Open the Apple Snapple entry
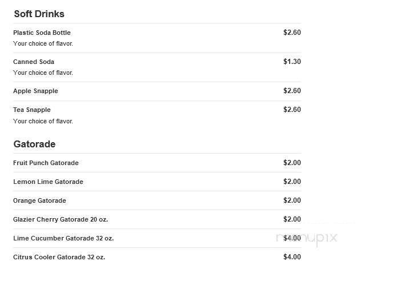The width and height of the screenshot is (409, 285). click(x=35, y=91)
